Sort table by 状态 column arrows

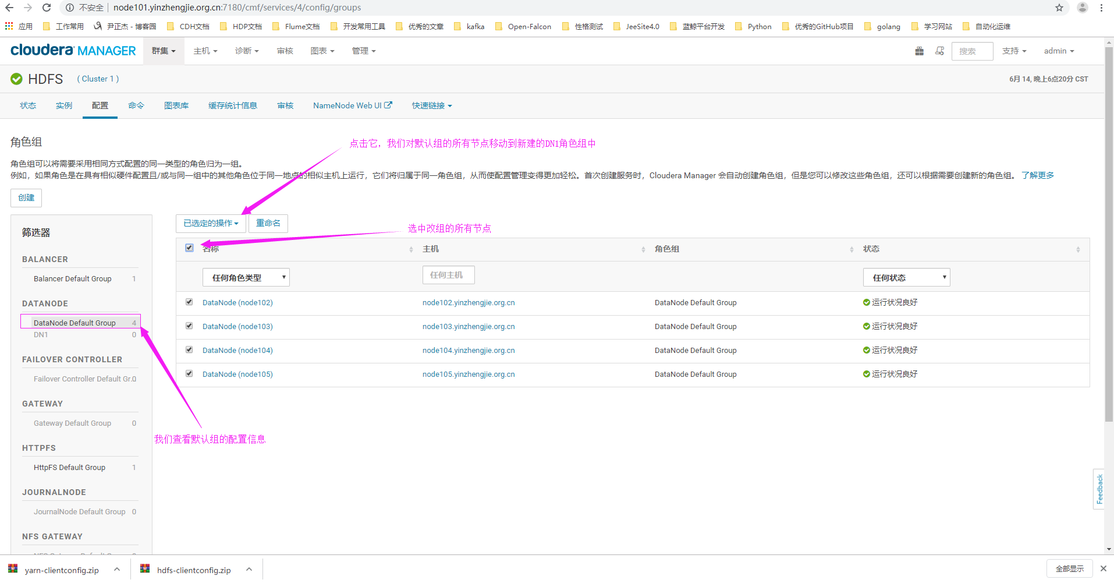[x=1078, y=249]
